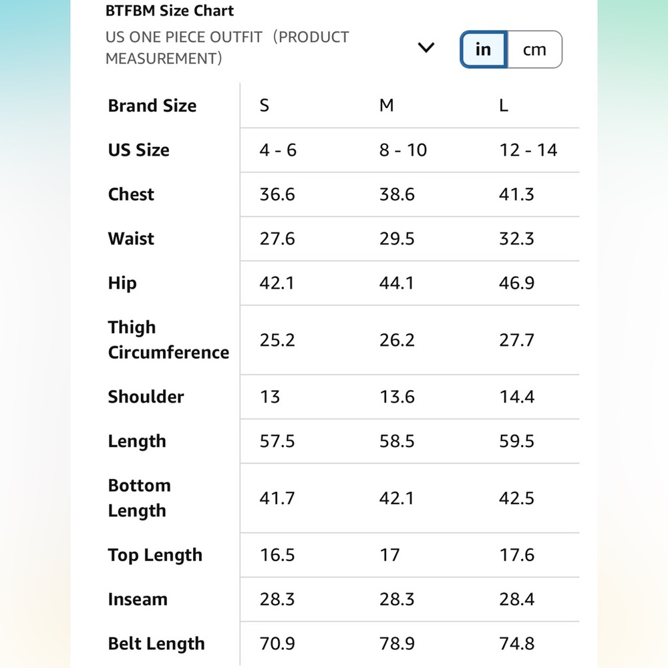Click the Brand Size row label

[x=152, y=106]
